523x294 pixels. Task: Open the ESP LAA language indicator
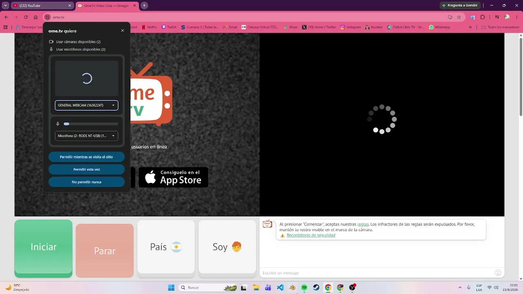pos(479,287)
